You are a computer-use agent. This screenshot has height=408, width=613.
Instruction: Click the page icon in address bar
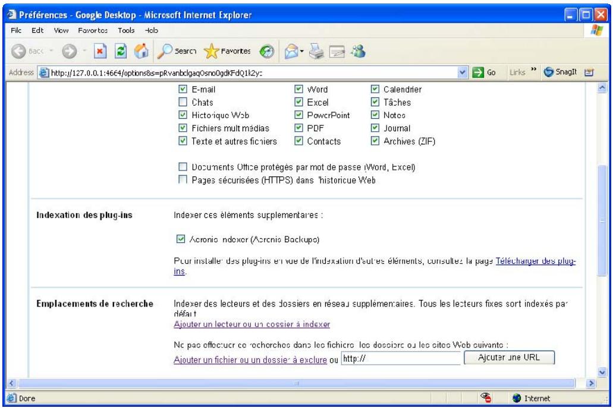(x=44, y=72)
